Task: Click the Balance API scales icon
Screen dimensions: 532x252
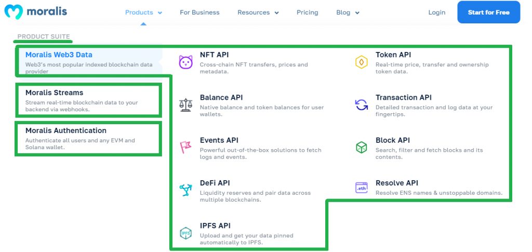Action: pyautogui.click(x=185, y=105)
